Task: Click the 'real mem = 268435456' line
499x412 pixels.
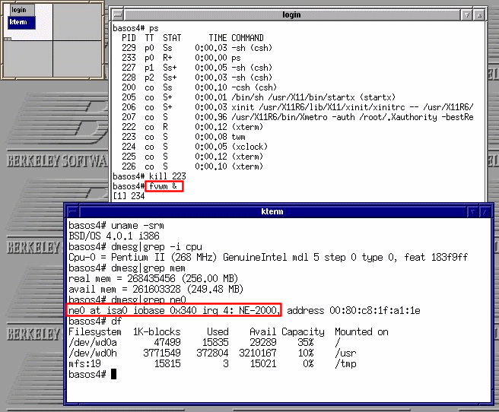Action: click(x=153, y=278)
